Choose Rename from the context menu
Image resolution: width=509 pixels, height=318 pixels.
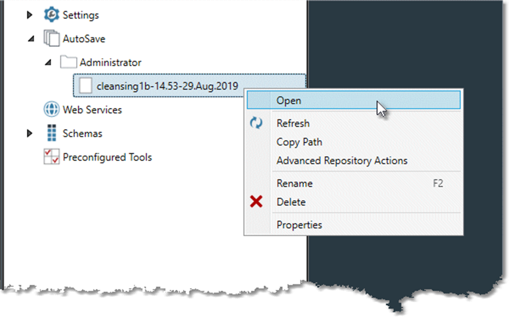click(294, 183)
